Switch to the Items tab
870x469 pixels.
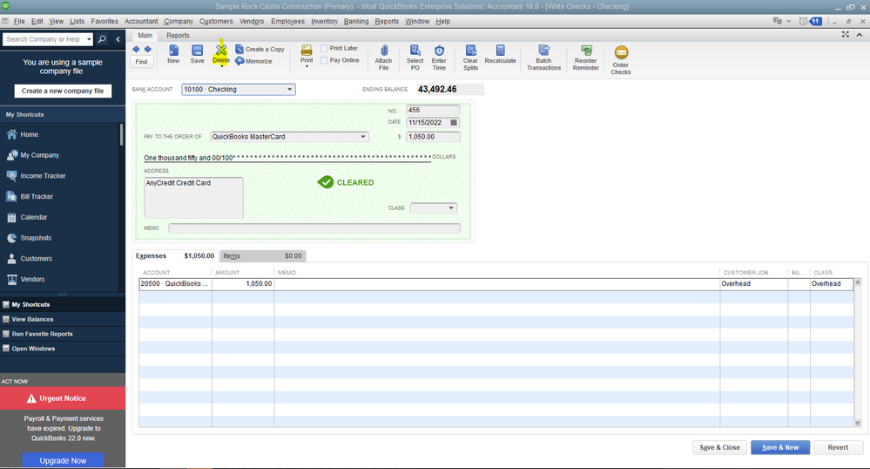pos(262,256)
